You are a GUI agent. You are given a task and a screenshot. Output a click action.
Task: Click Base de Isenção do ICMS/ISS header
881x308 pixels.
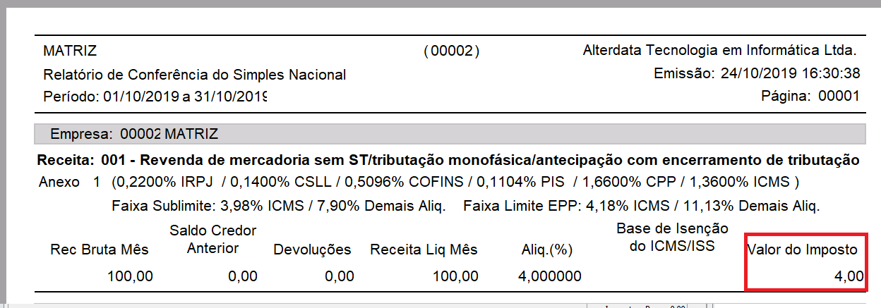(672, 238)
